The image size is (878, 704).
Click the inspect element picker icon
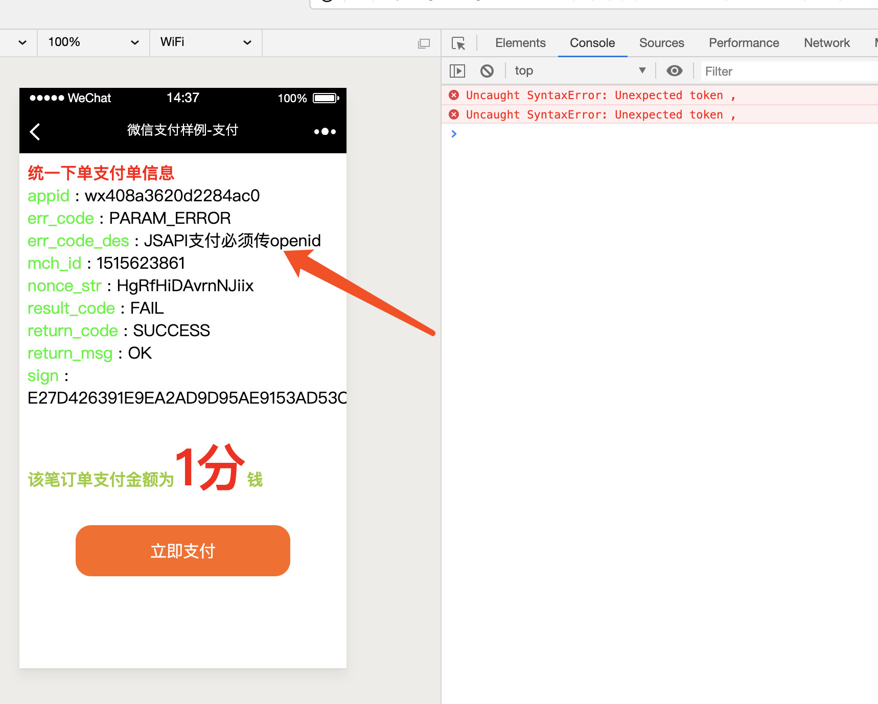(x=458, y=43)
